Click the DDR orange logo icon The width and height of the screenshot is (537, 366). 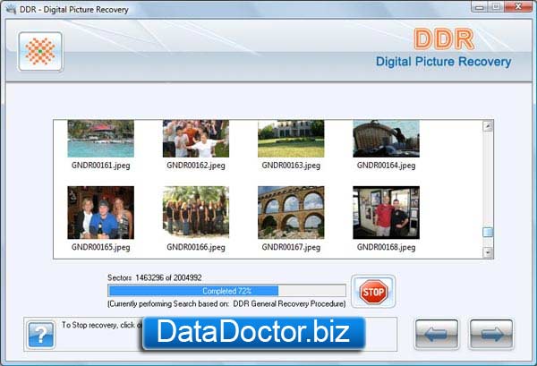[x=40, y=51]
